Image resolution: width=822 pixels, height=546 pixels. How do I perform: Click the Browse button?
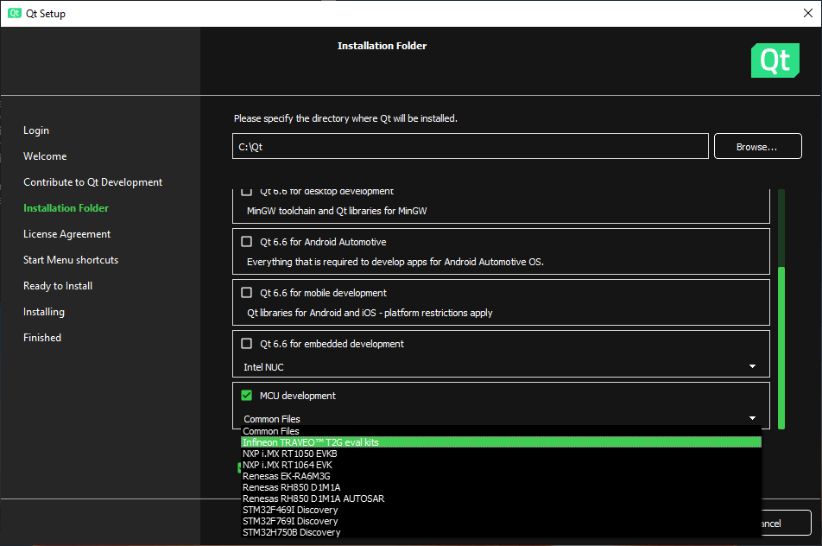[x=757, y=146]
